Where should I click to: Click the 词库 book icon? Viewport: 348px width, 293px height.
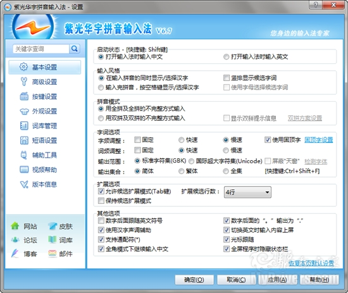click(53, 240)
